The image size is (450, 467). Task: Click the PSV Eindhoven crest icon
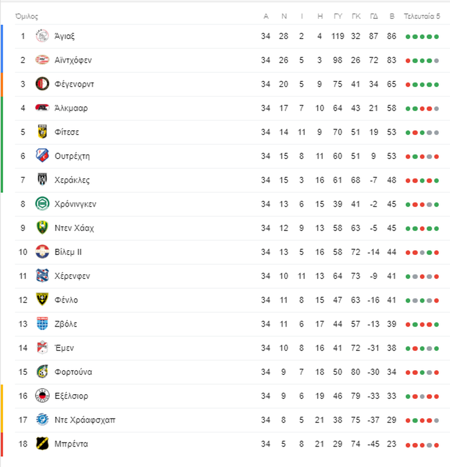42,60
